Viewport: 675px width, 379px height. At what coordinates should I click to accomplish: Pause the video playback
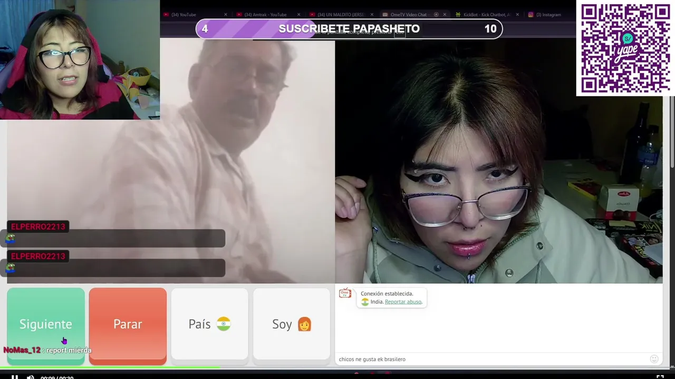[x=15, y=376]
